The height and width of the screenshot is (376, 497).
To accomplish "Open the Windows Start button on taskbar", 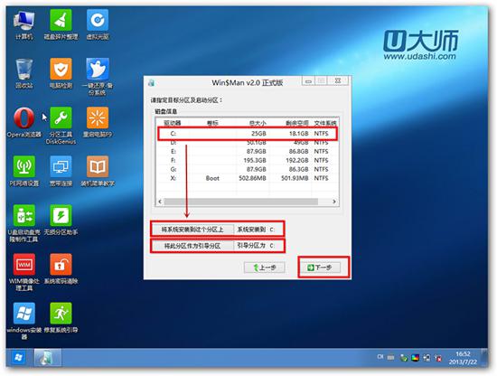I will coord(19,358).
